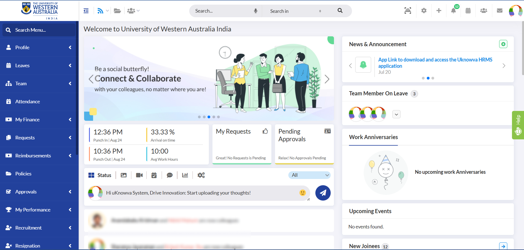Select the bar chart poll icon

pyautogui.click(x=185, y=175)
